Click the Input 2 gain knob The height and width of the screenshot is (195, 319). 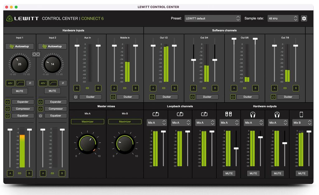(52, 64)
